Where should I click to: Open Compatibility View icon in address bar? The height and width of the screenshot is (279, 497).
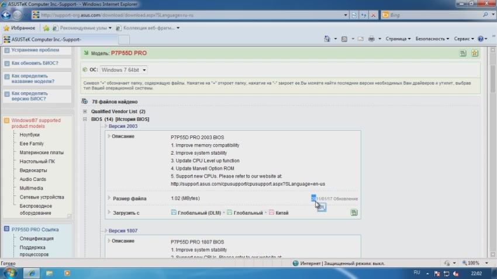click(x=354, y=15)
